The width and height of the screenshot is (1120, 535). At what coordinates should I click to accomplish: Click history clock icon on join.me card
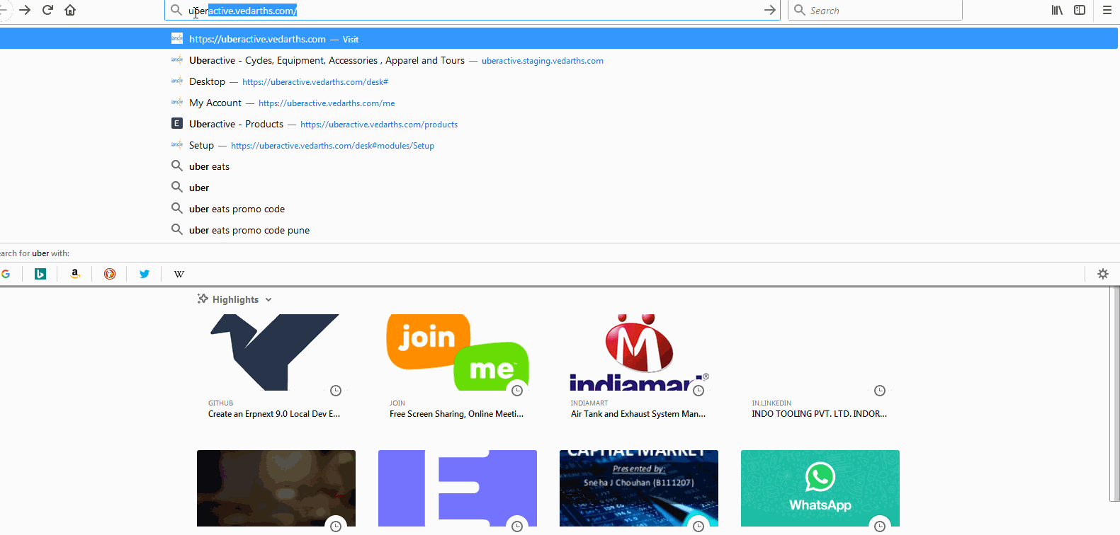(x=517, y=391)
